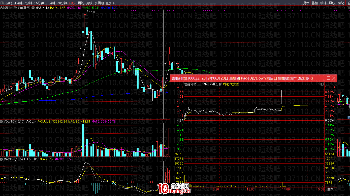Expand the 更多 periods menu
The height and width of the screenshot is (196, 350).
tap(110, 3)
